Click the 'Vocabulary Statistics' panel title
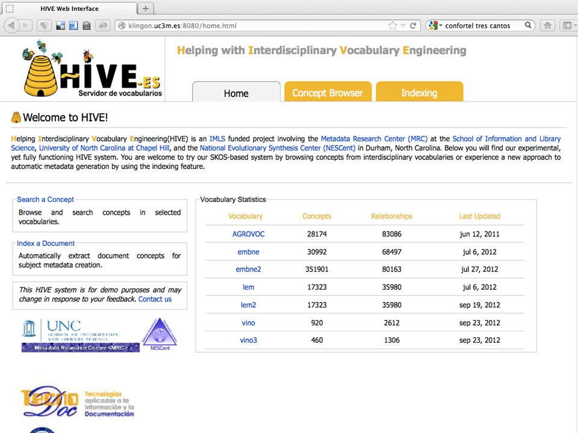The width and height of the screenshot is (578, 433). (x=233, y=199)
